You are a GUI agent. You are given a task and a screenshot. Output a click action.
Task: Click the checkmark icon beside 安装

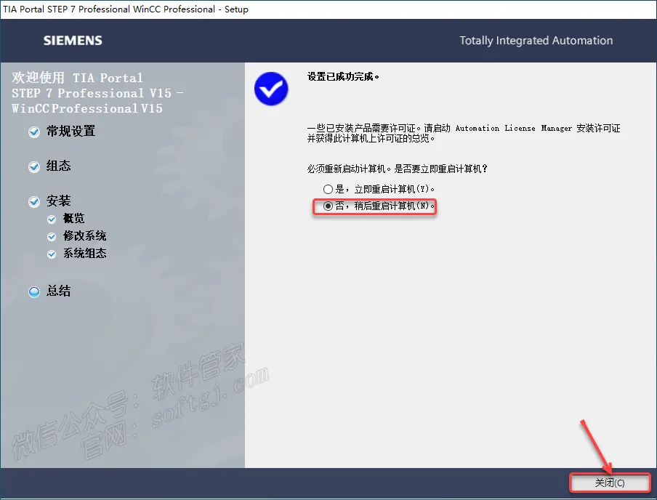34,201
